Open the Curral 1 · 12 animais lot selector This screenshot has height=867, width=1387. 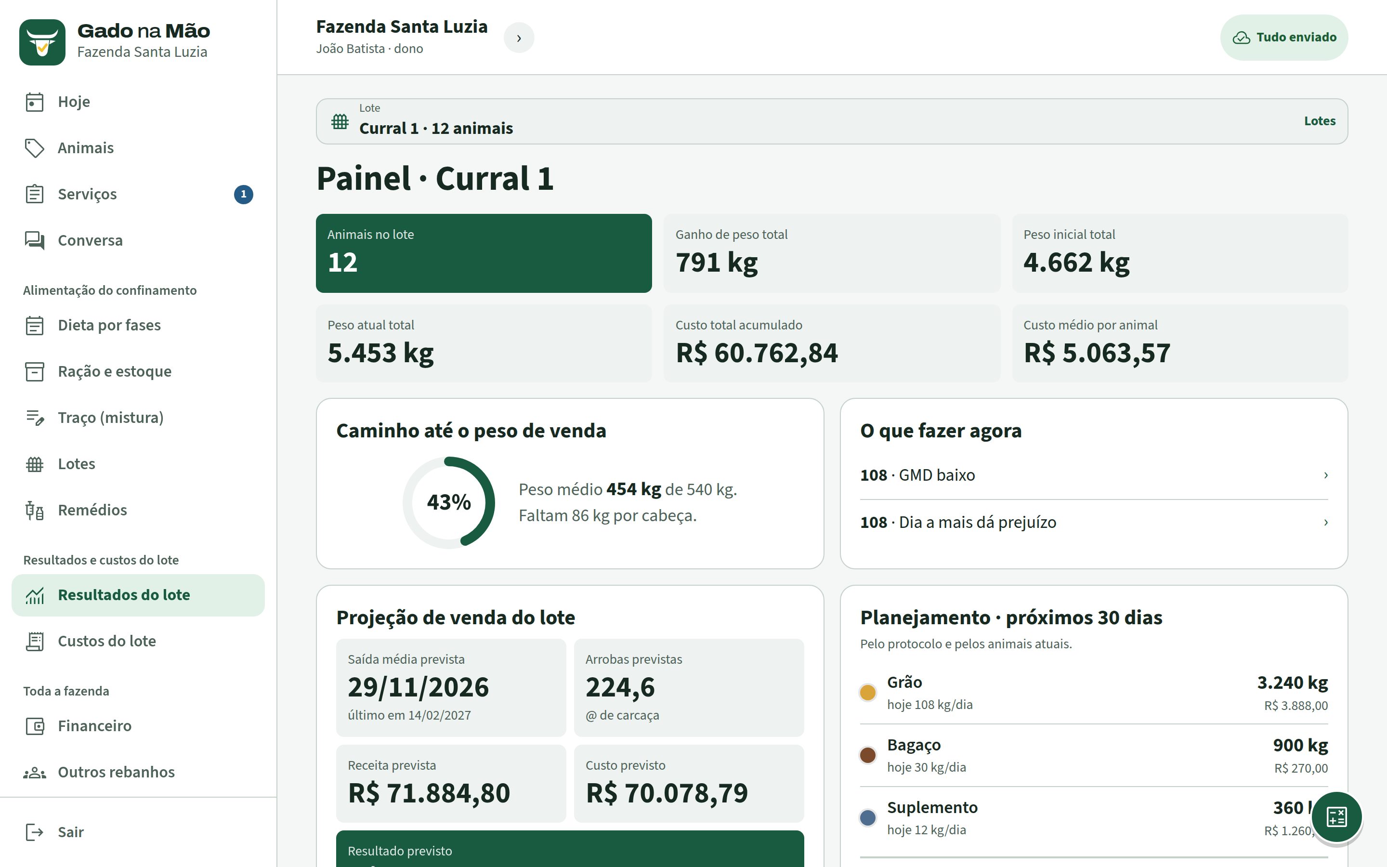tap(832, 121)
